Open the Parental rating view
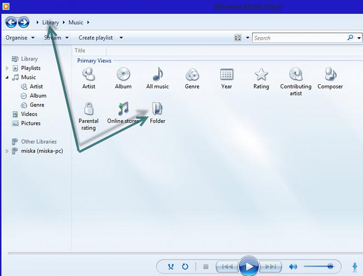This screenshot has height=276, width=363. pyautogui.click(x=89, y=116)
